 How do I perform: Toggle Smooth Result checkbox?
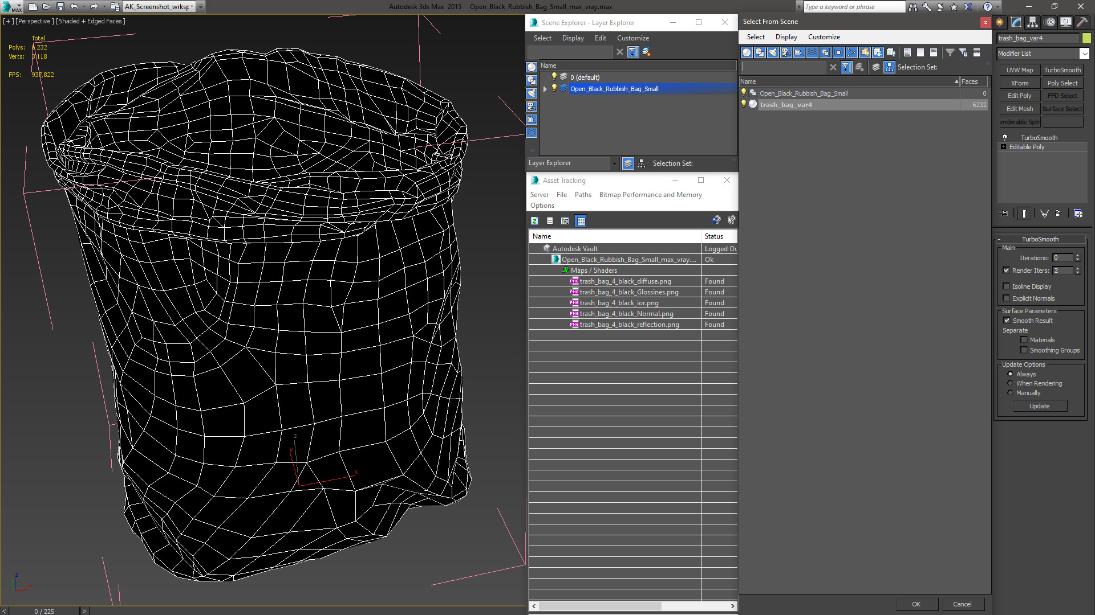(1007, 321)
